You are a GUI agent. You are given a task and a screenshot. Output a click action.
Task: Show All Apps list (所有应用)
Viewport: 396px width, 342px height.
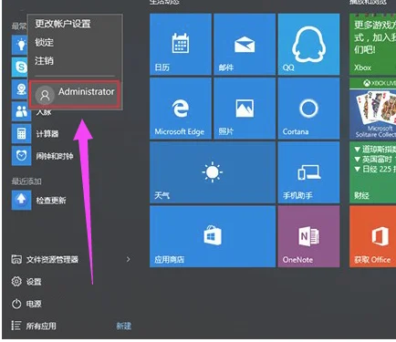pos(34,326)
